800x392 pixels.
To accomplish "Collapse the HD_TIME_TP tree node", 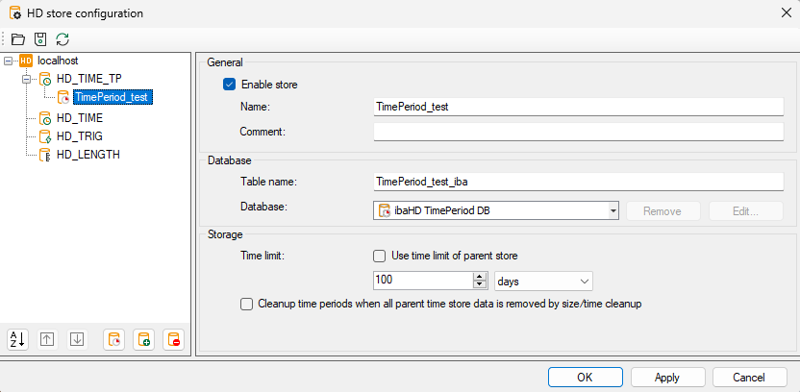I will [x=27, y=78].
